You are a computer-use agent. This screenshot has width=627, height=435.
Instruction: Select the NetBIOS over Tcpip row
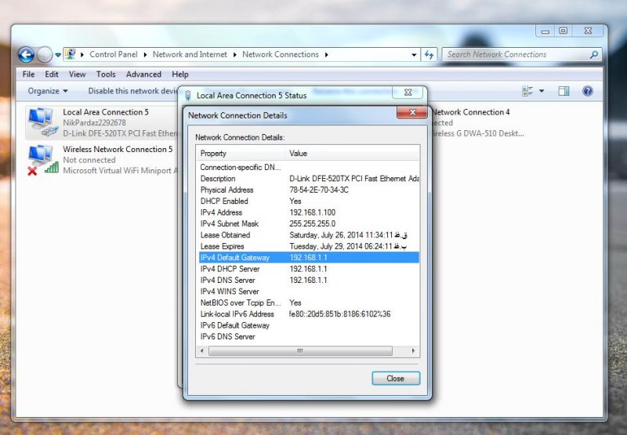(x=309, y=303)
